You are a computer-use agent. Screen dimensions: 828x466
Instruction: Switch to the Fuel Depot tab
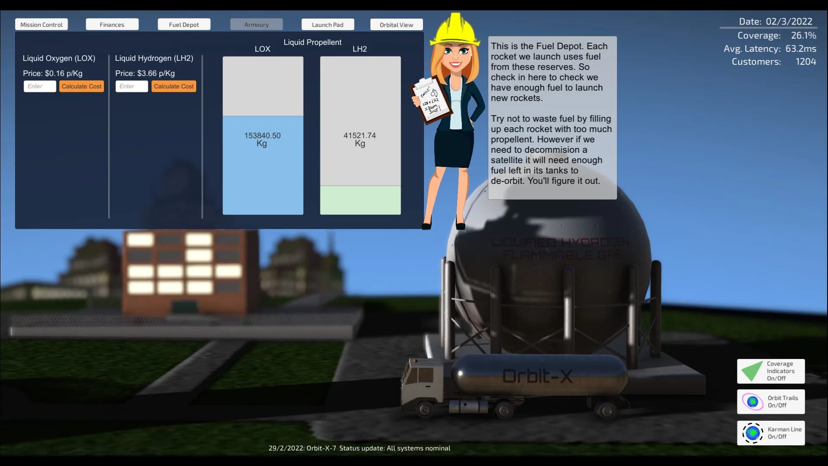point(184,25)
